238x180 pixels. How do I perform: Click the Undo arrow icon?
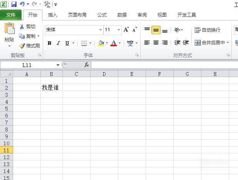22,4
